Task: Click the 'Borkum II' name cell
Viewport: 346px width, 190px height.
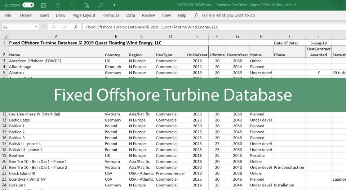Action: (x=56, y=185)
